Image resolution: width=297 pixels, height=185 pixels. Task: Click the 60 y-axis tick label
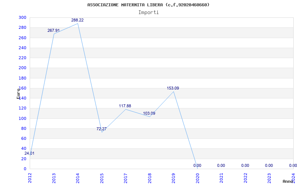(x=23, y=138)
